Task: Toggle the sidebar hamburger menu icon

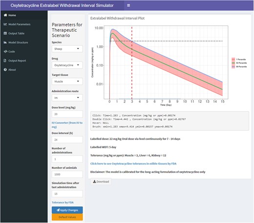Action: coord(128,5)
